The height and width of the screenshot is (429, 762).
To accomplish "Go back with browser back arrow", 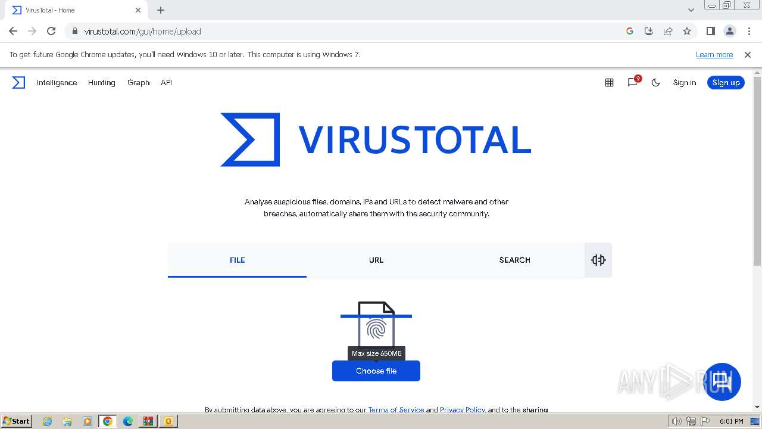I will click(13, 31).
